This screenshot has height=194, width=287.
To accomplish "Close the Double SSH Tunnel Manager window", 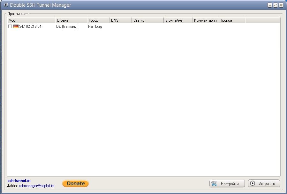I will (x=281, y=5).
